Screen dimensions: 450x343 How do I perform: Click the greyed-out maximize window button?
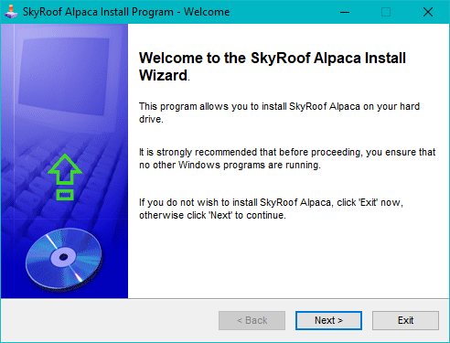tap(386, 12)
